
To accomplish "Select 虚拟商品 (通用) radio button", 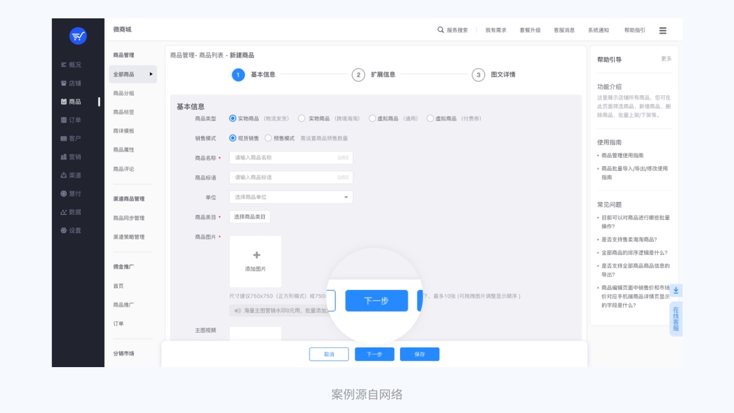I will click(373, 118).
